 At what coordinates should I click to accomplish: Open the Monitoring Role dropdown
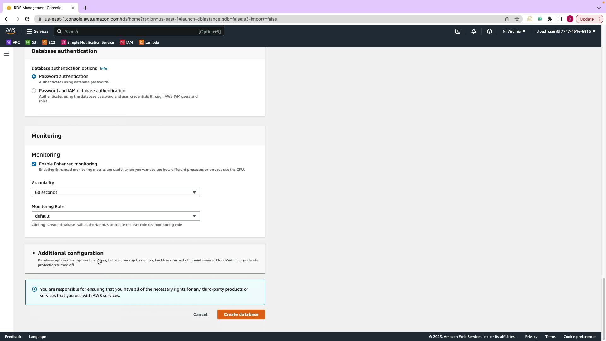[x=116, y=216]
